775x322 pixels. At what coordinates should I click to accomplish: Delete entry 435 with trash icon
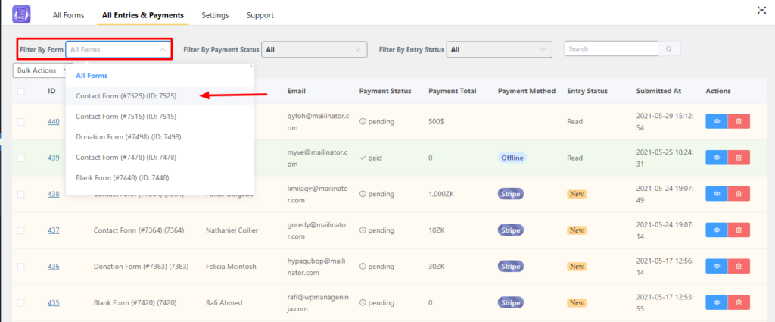[x=739, y=303]
